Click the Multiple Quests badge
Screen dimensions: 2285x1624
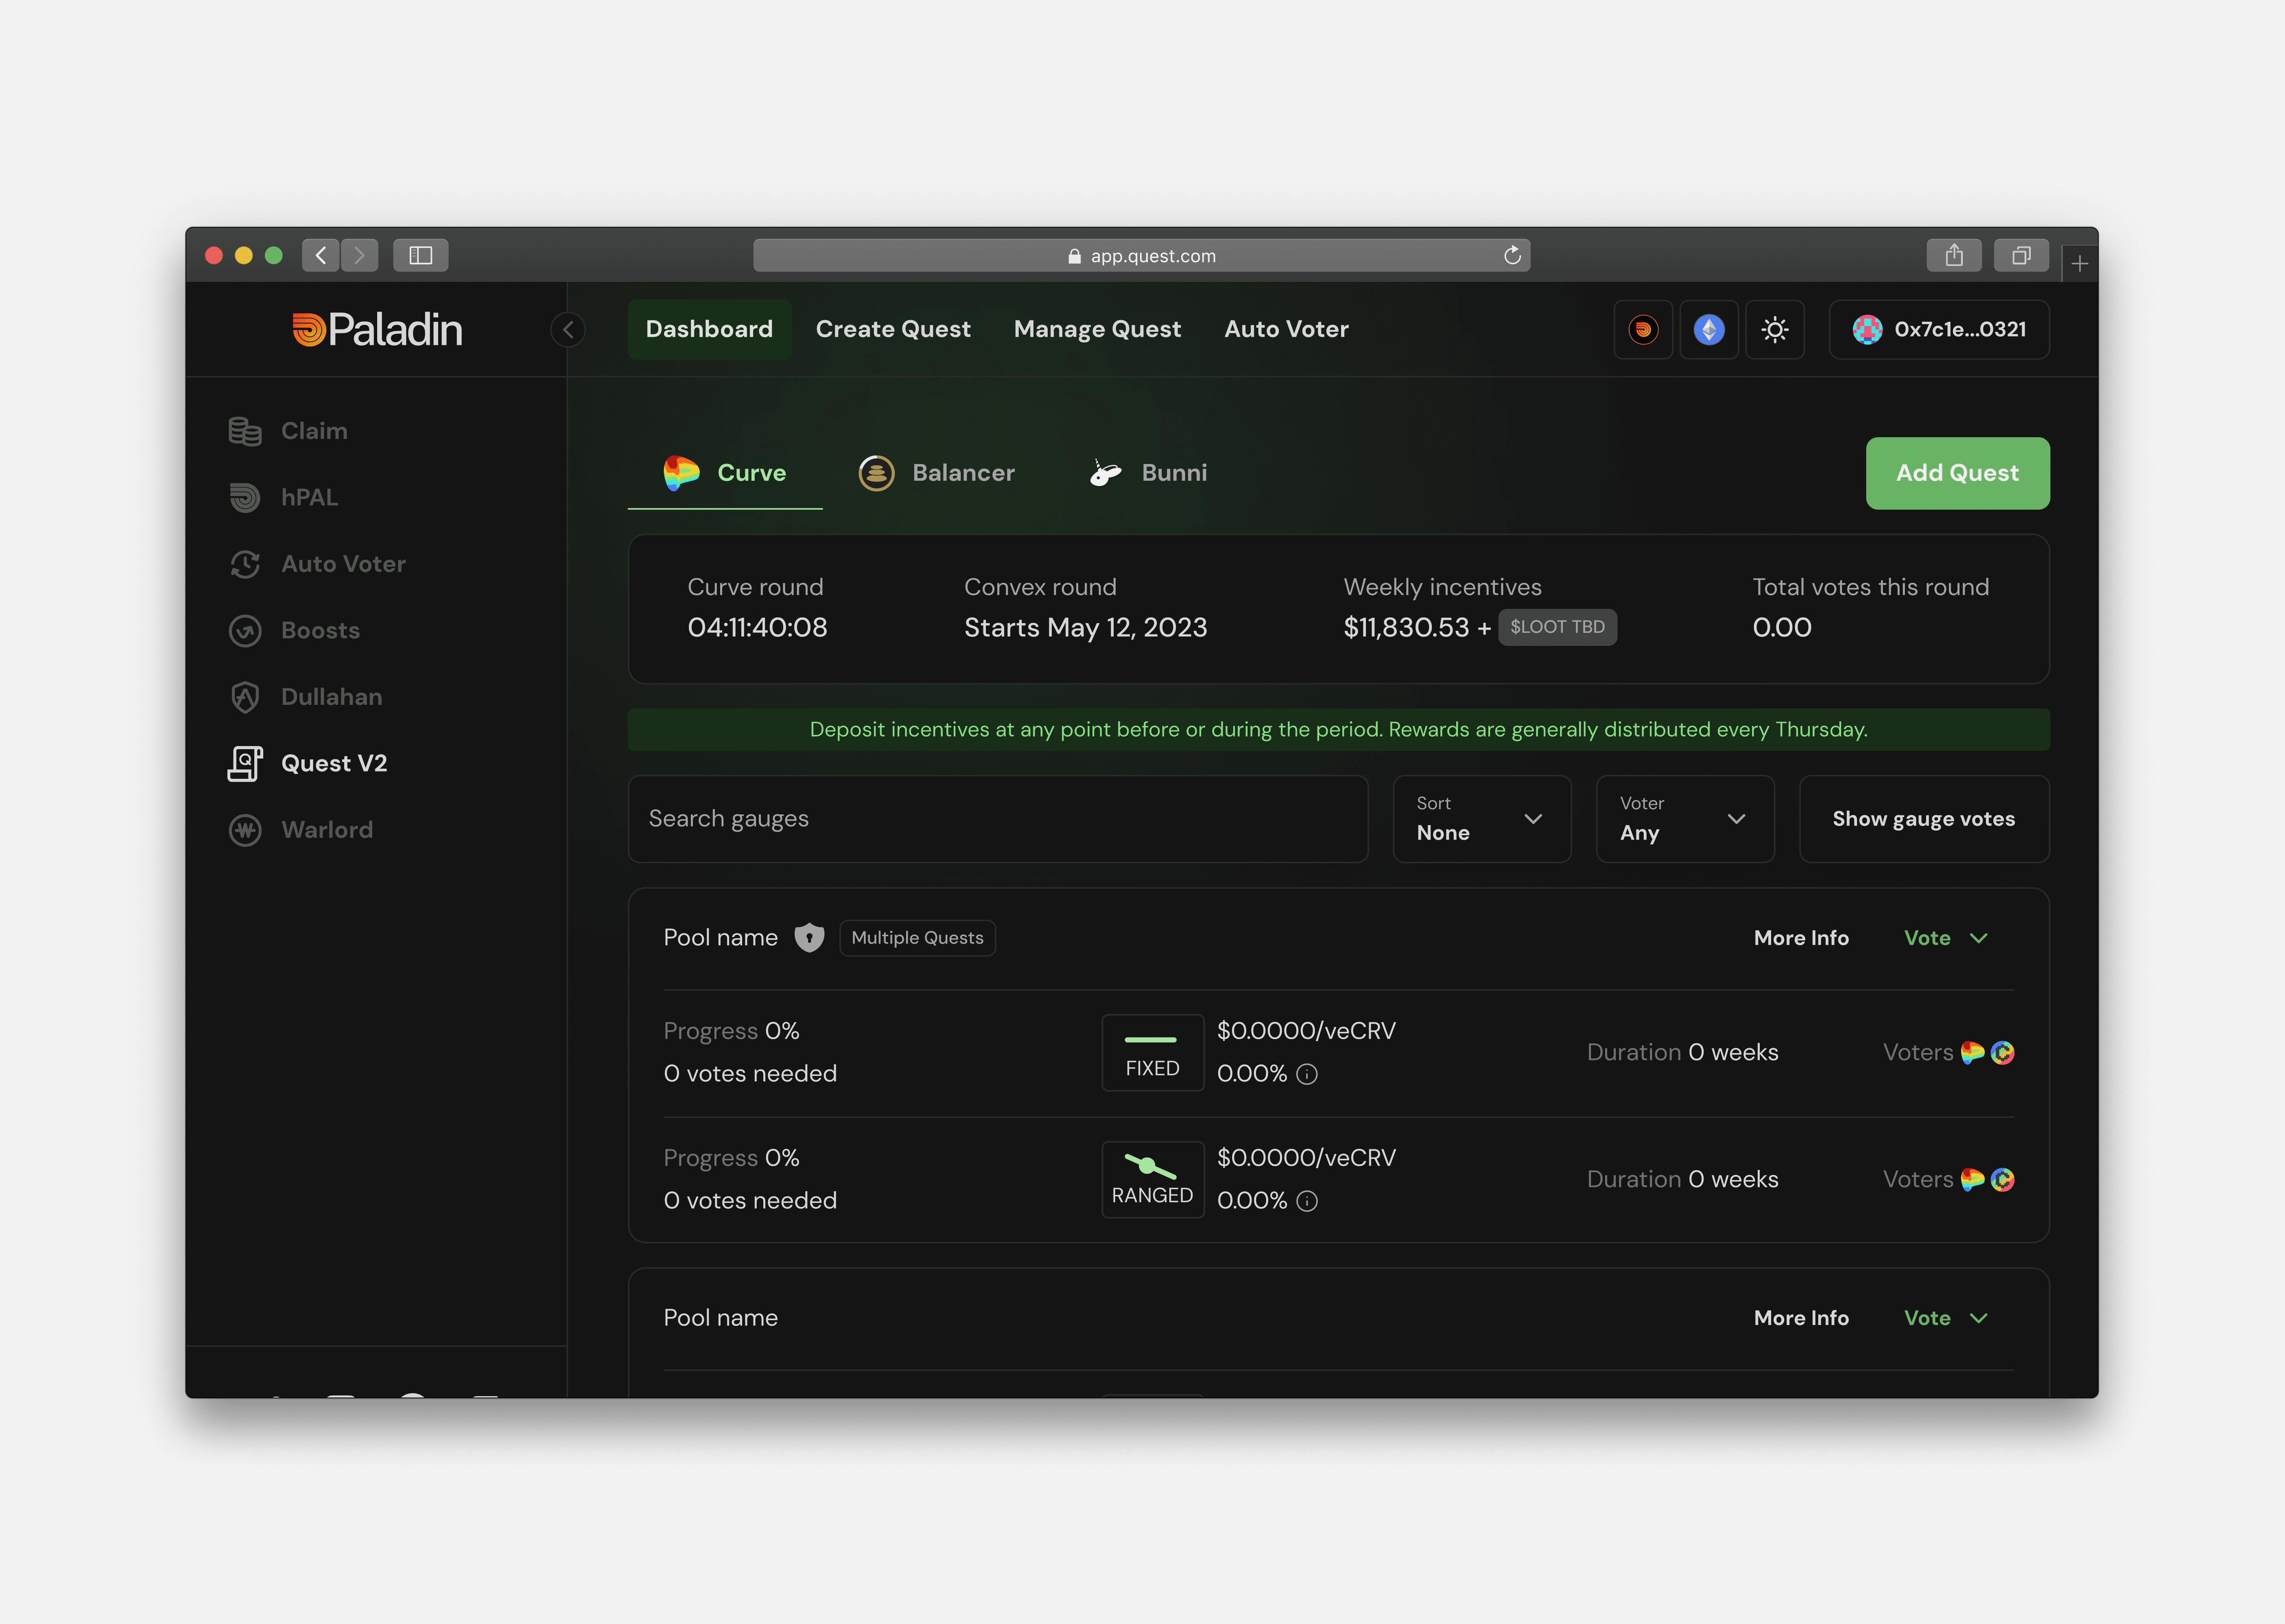917,938
